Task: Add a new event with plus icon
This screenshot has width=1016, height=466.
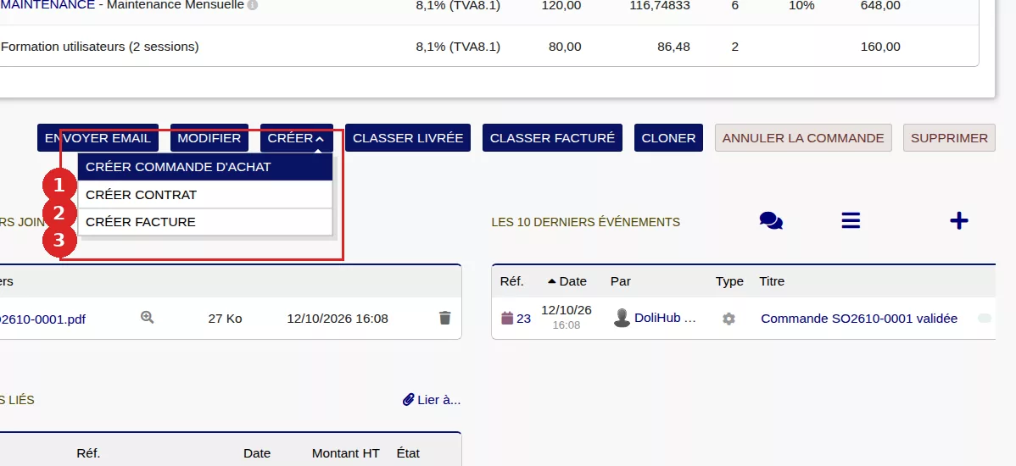Action: 959,220
